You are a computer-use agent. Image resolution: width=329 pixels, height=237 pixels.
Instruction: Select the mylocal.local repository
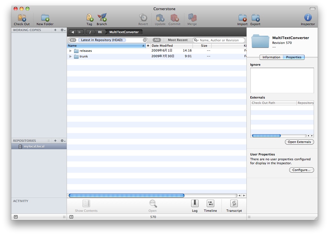(x=39, y=146)
